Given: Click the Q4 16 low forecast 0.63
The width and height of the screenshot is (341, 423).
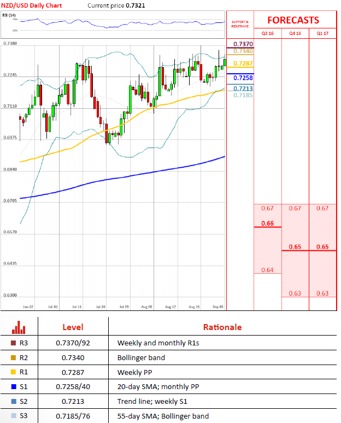Looking at the screenshot, I should (x=295, y=293).
